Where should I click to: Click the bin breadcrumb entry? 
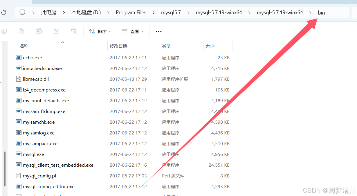[x=321, y=12]
